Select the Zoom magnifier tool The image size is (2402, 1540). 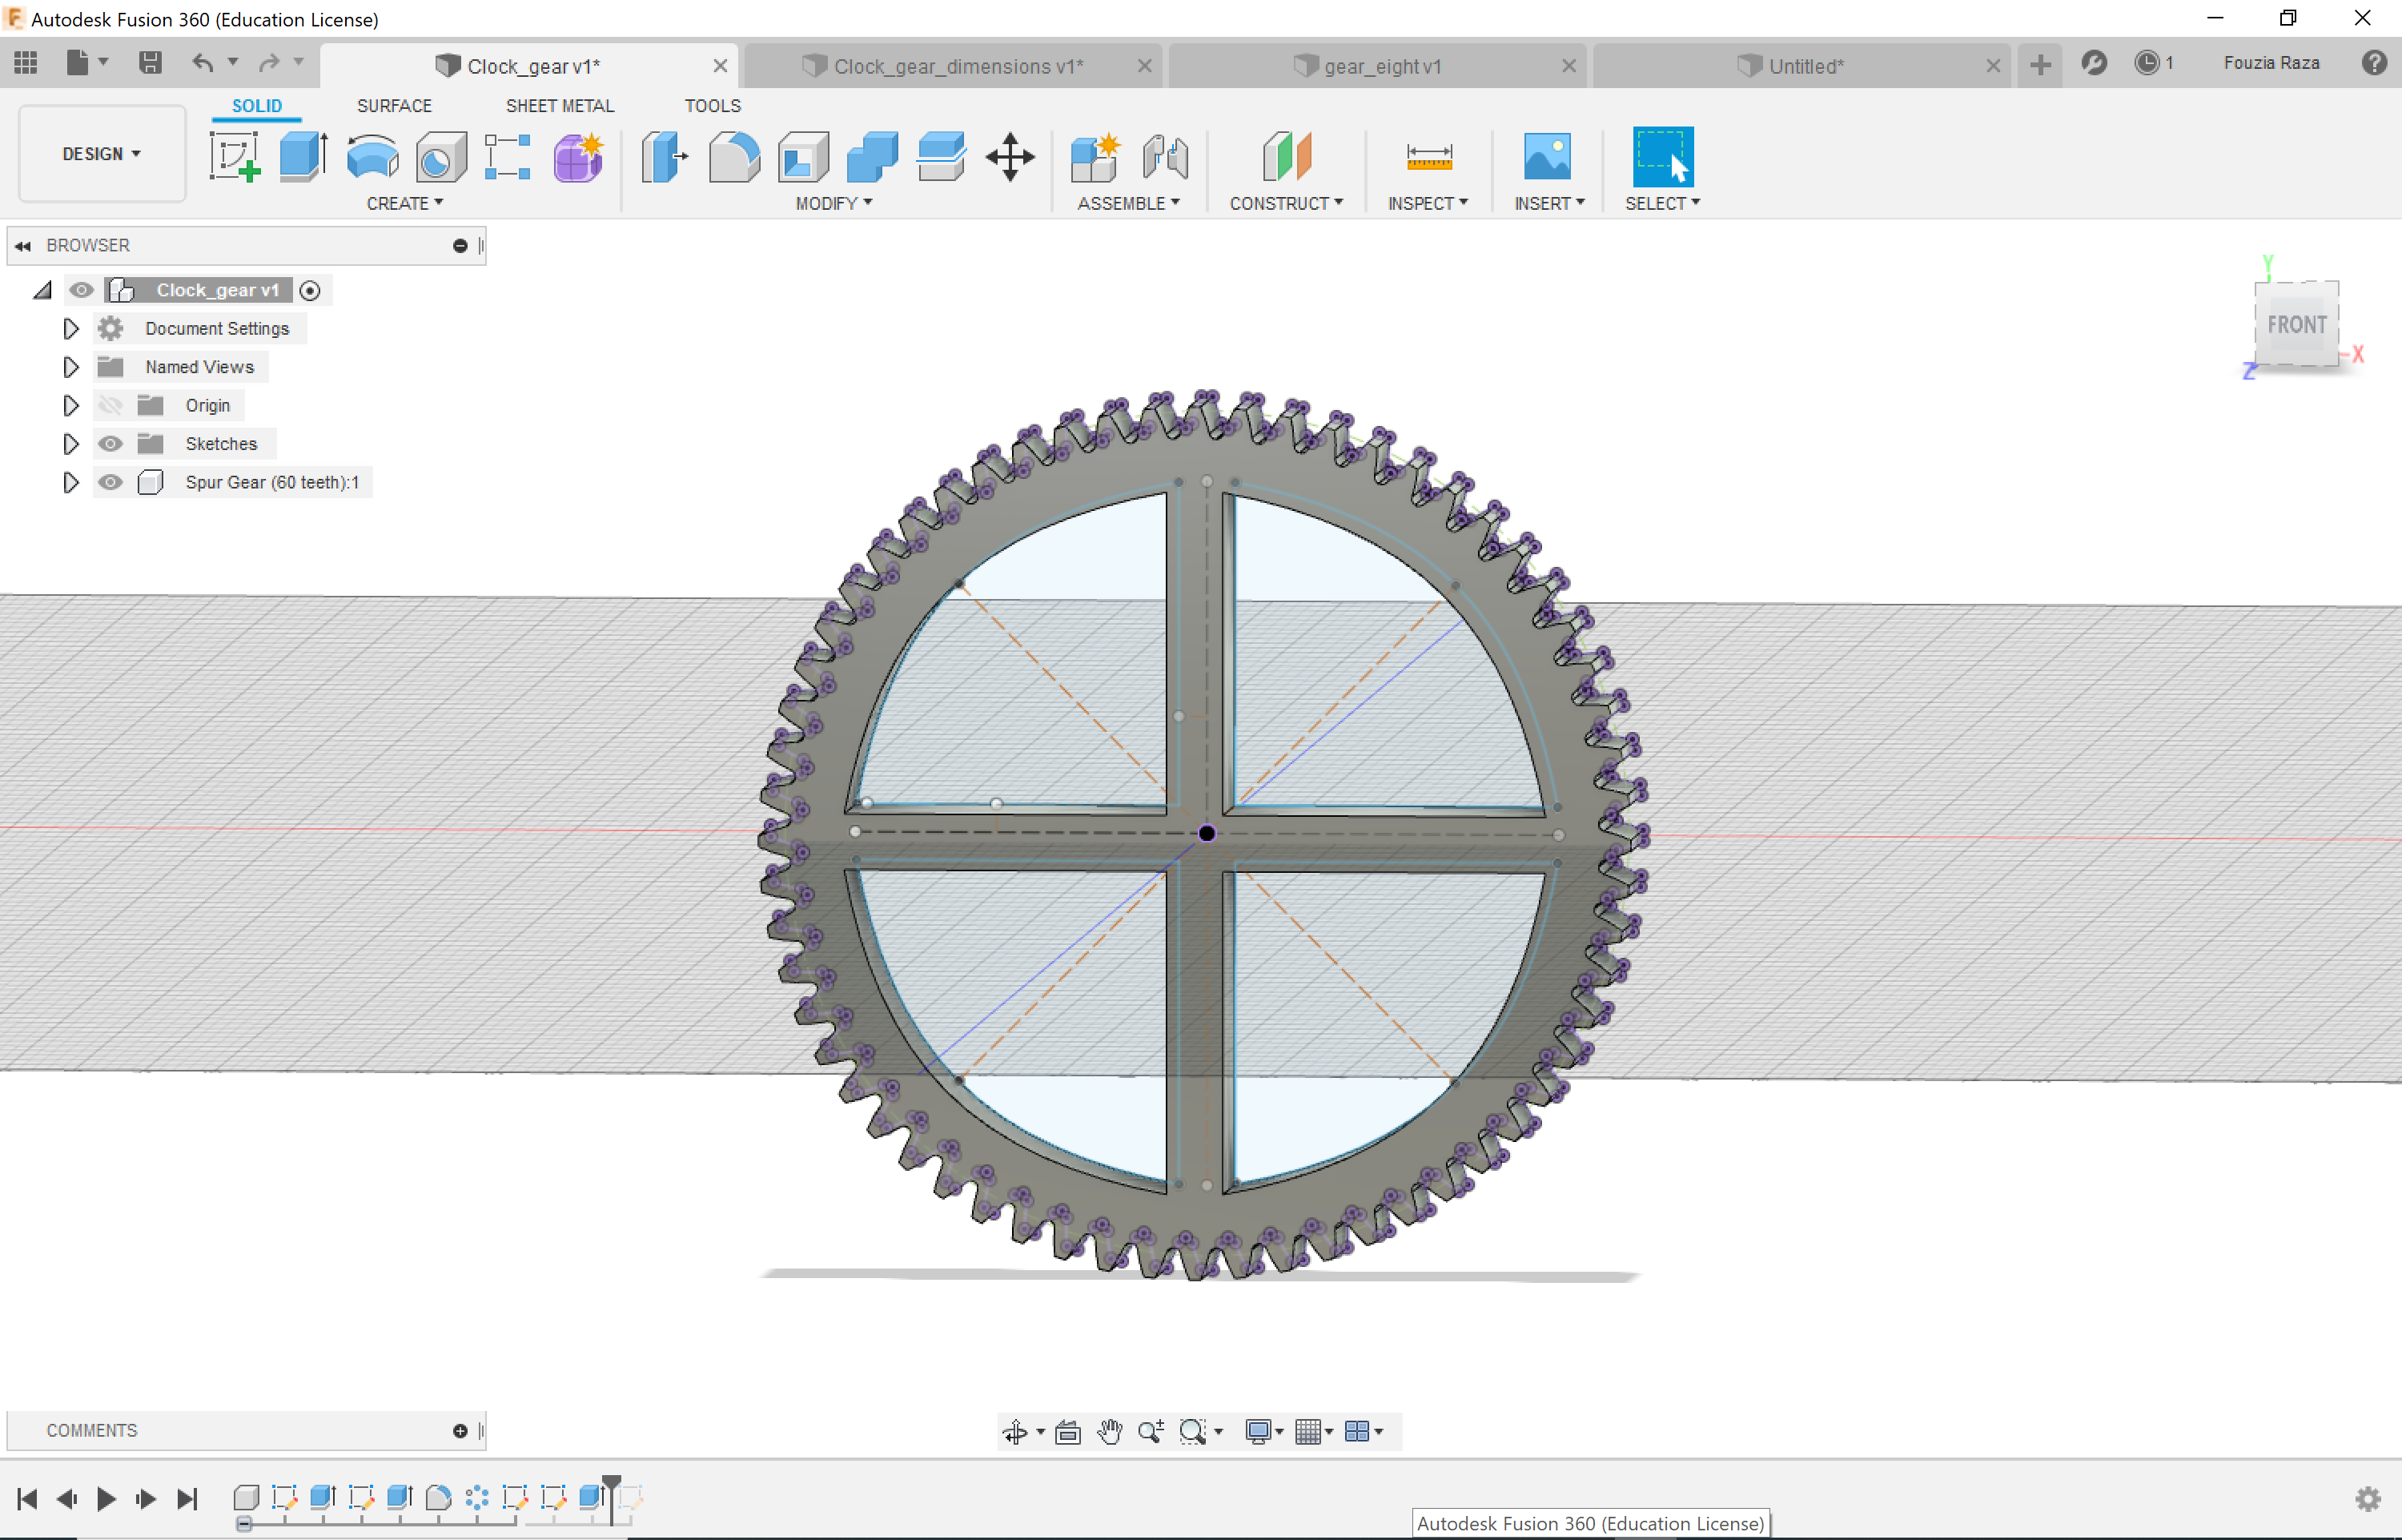[1151, 1432]
